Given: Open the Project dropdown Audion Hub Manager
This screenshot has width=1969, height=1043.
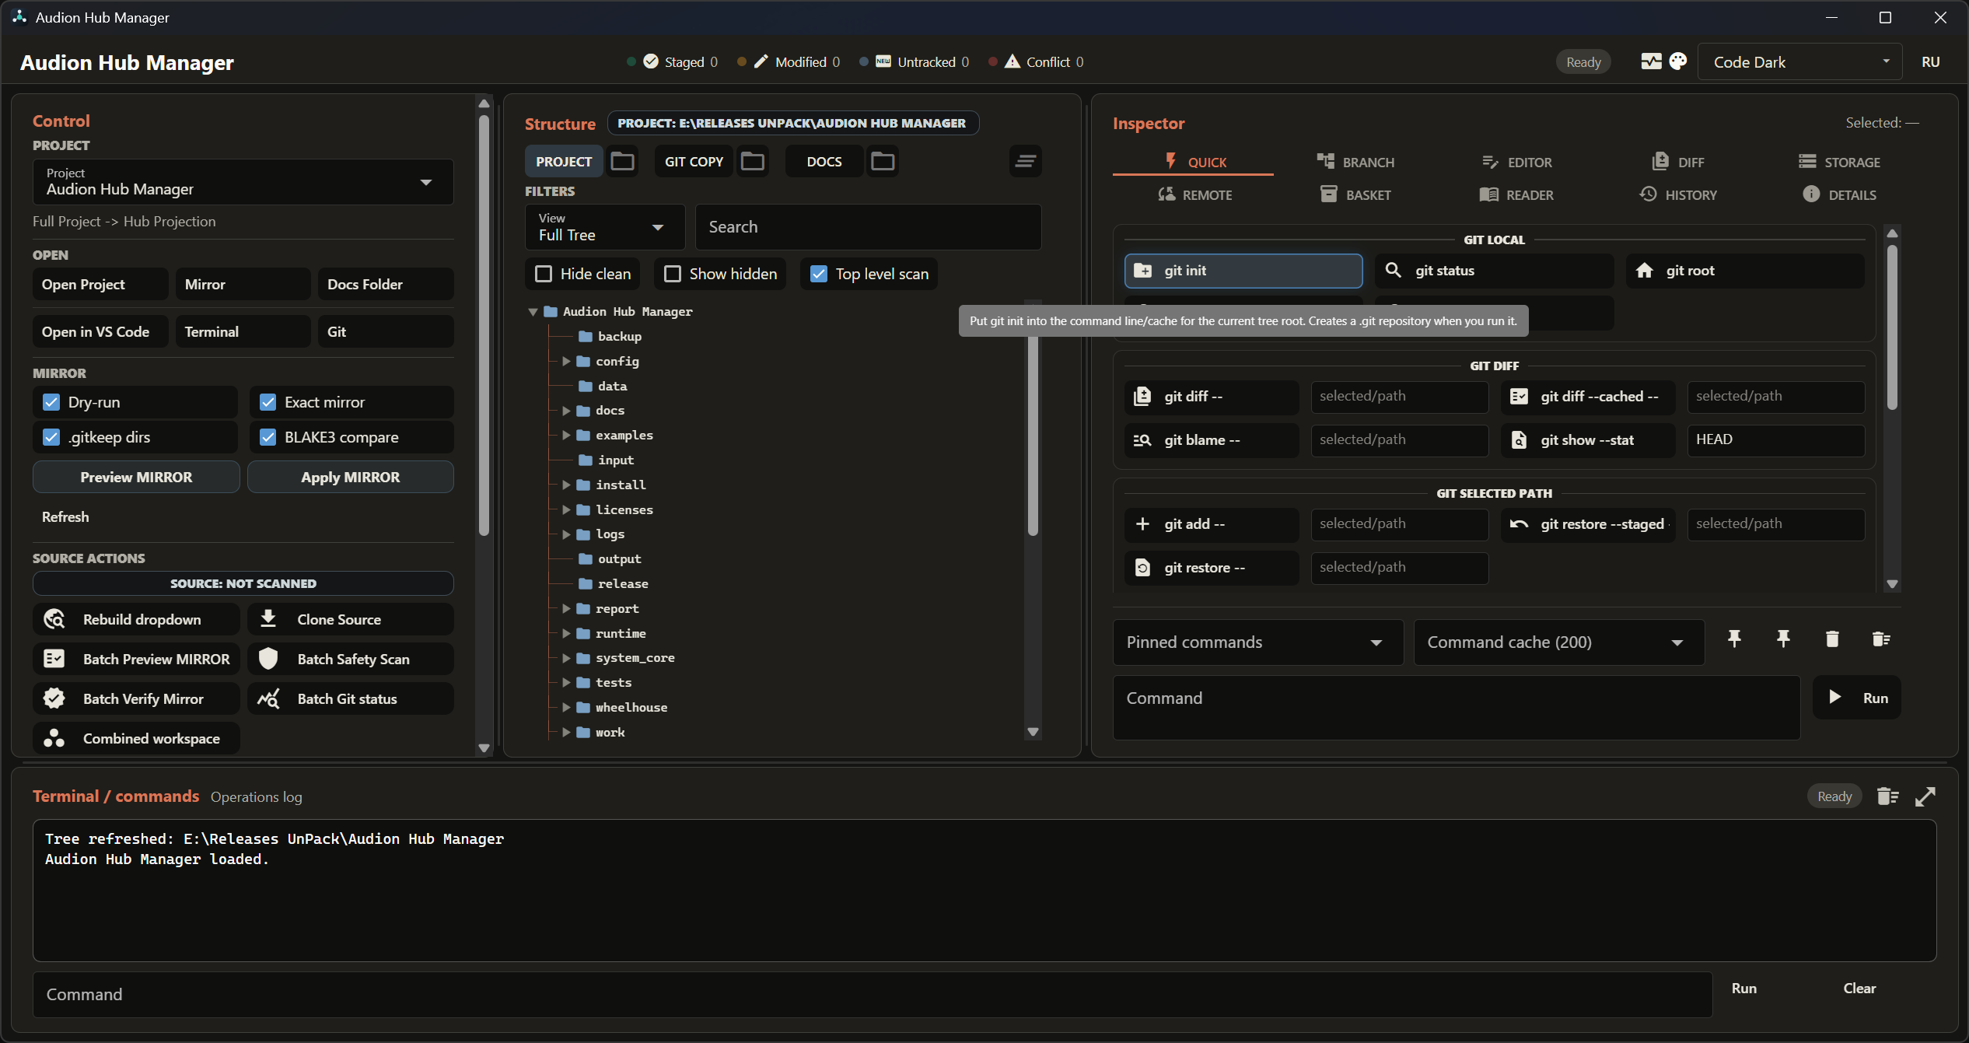Looking at the screenshot, I should [243, 182].
